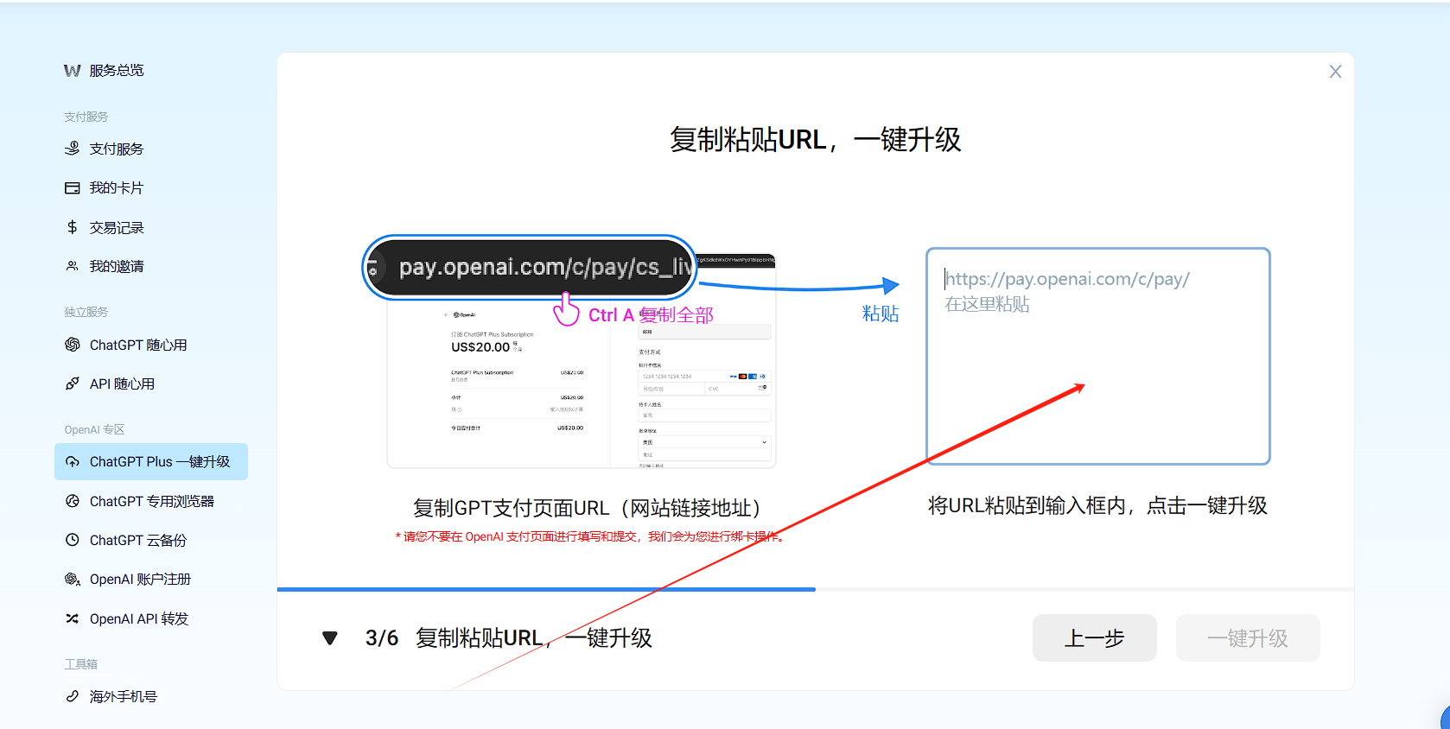Click the URL paste input box
This screenshot has height=729, width=1450.
click(x=1097, y=356)
